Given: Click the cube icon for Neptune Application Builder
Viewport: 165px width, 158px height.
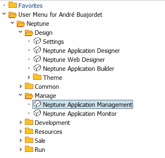Looking at the screenshot, I should pos(37,68).
